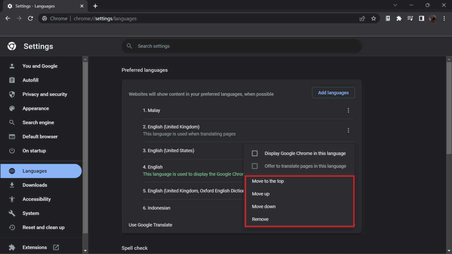
Task: Reload the page with the refresh icon
Action: point(31,18)
